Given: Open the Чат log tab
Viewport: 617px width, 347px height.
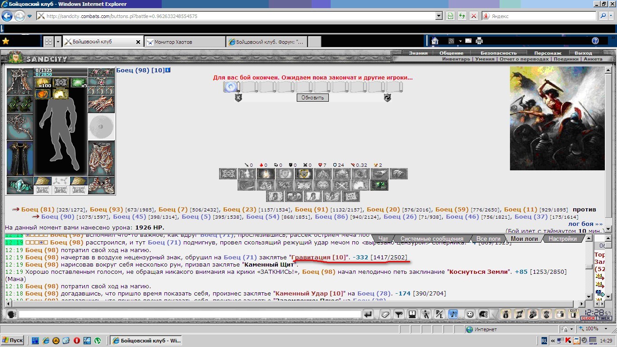Looking at the screenshot, I should pos(383,239).
